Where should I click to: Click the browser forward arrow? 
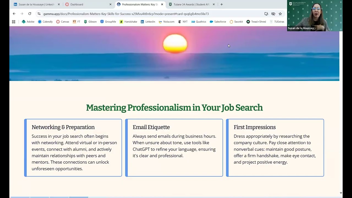22,14
